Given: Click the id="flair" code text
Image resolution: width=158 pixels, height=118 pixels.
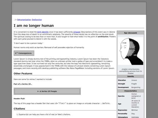Looking at the screenshot, I should click(x=60, y=103).
